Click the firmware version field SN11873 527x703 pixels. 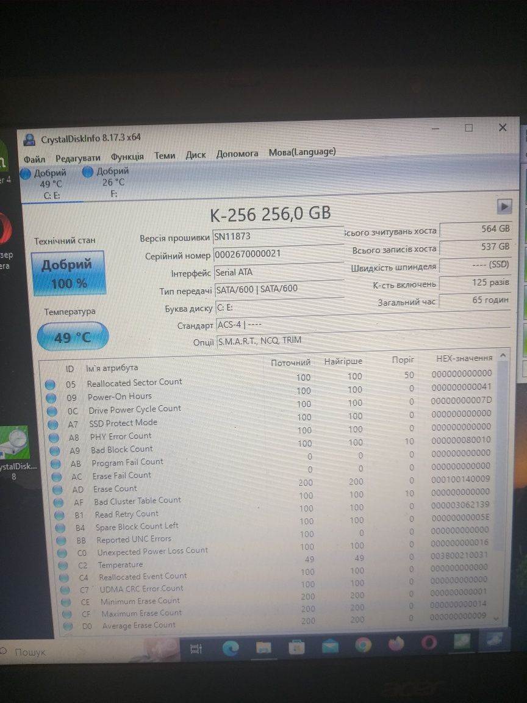(278, 236)
